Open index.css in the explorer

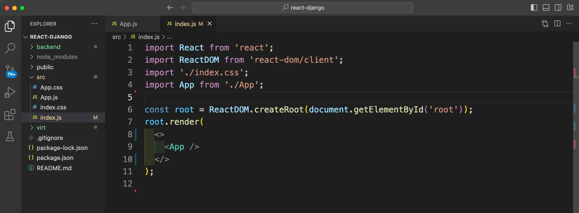(63, 107)
